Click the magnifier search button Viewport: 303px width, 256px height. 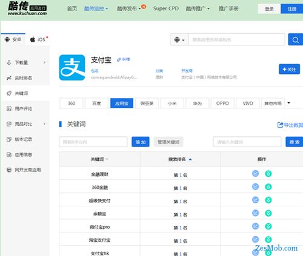pyautogui.click(x=295, y=39)
